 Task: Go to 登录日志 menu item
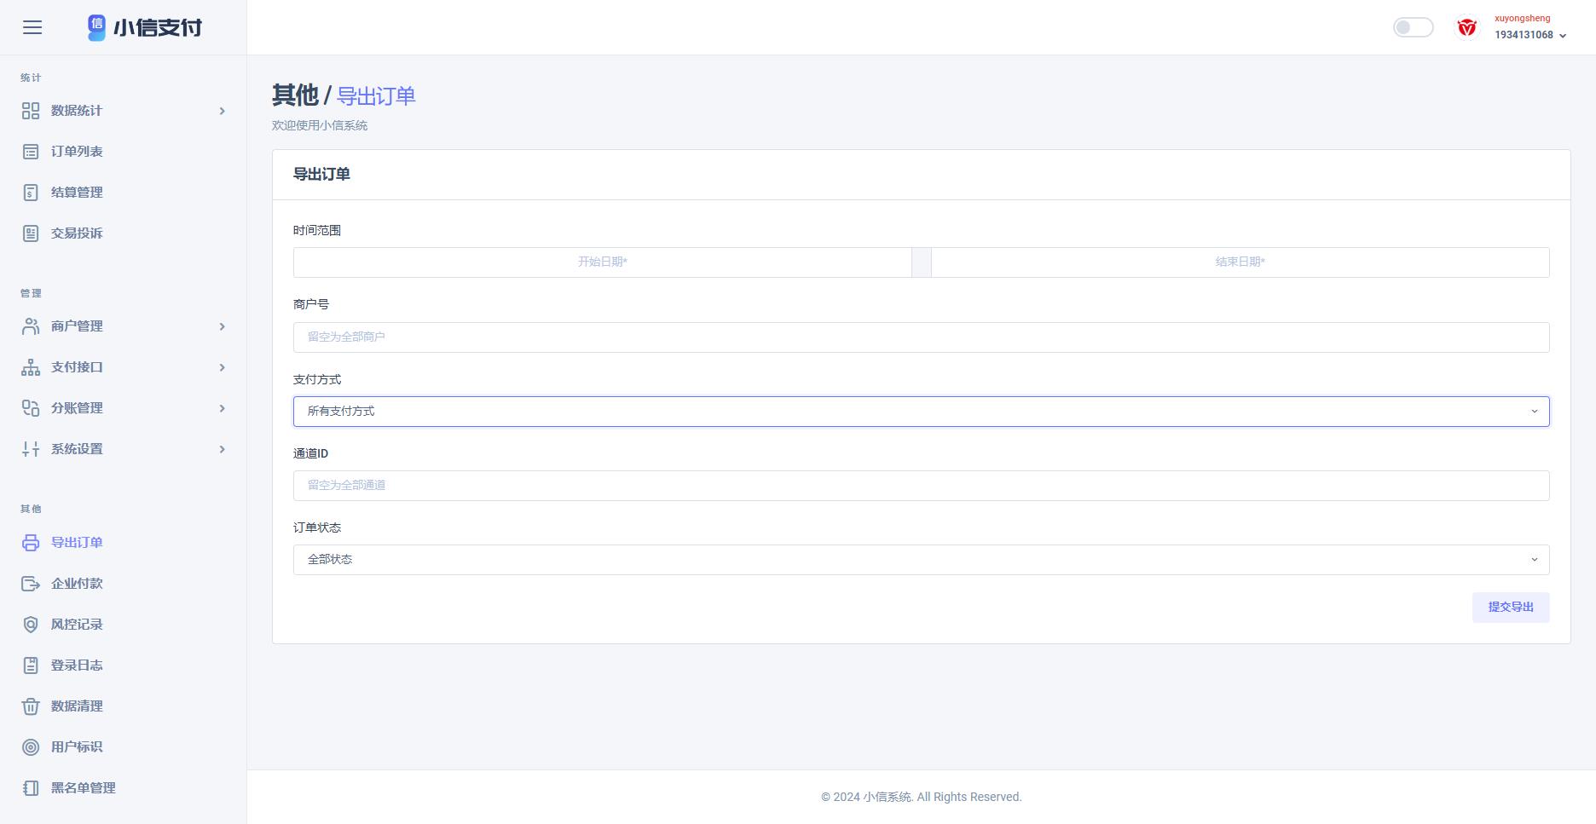click(x=77, y=666)
